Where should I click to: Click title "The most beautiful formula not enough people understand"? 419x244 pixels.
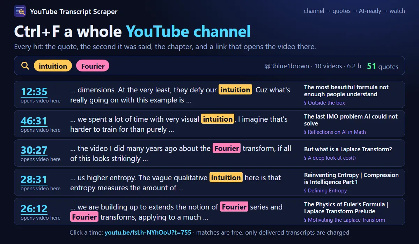coord(346,91)
